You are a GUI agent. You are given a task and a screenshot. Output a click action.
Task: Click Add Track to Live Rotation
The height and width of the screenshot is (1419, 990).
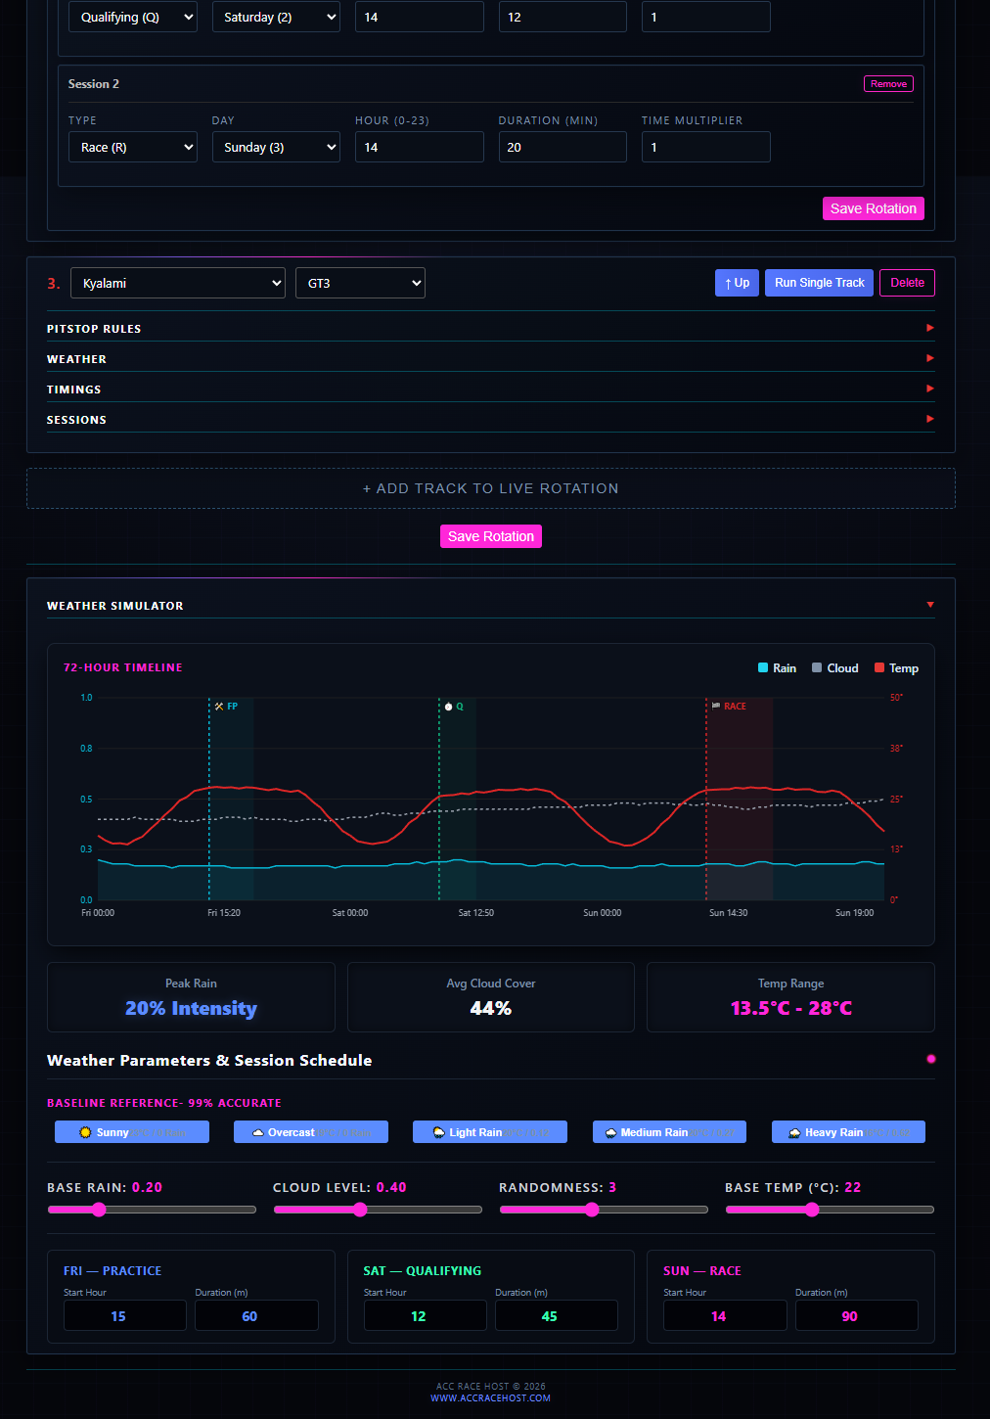[x=491, y=488]
